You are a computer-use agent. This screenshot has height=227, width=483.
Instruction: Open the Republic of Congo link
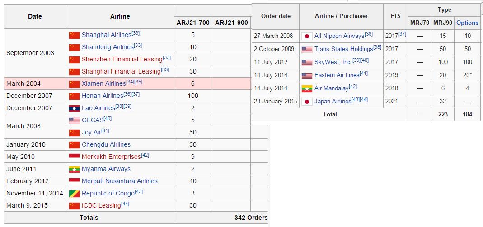tap(108, 194)
